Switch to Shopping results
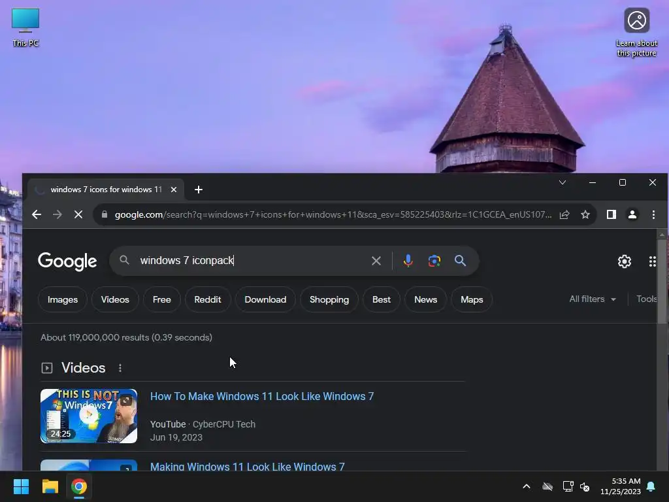 click(329, 299)
